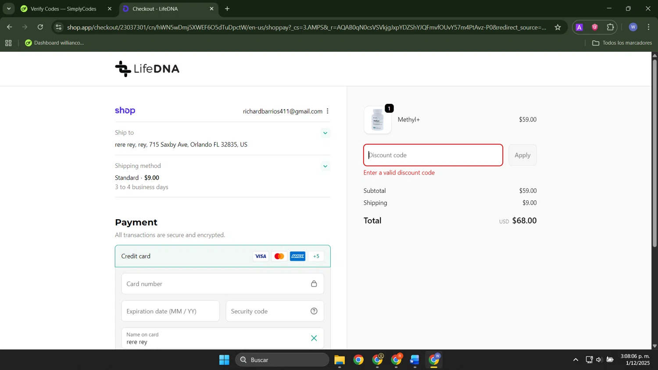The height and width of the screenshot is (370, 658).
Task: Open the purple A extension
Action: pyautogui.click(x=579, y=27)
